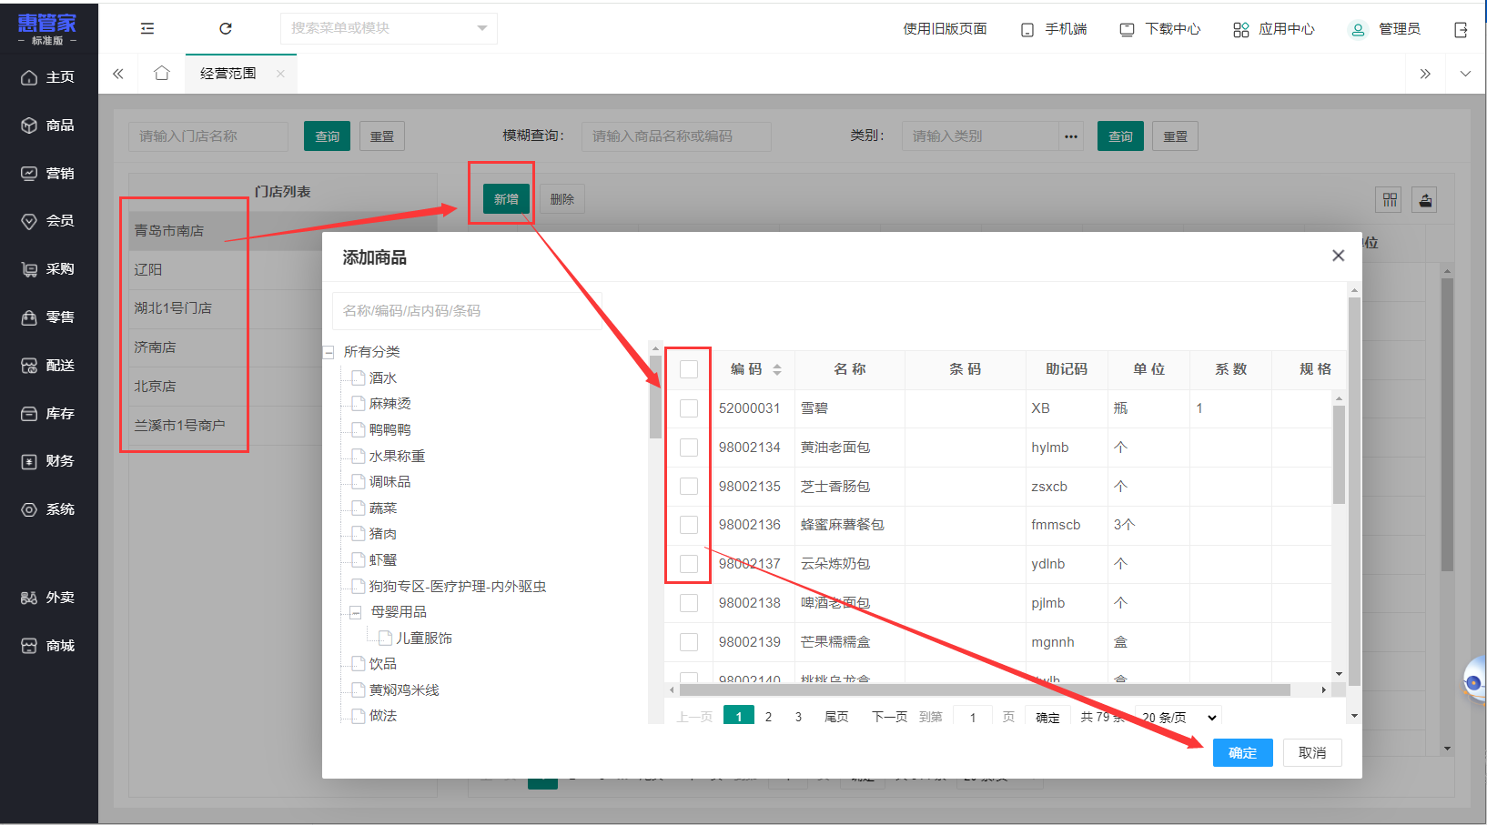Open the 20 条/页 page size dropdown
This screenshot has width=1487, height=825.
1178,717
